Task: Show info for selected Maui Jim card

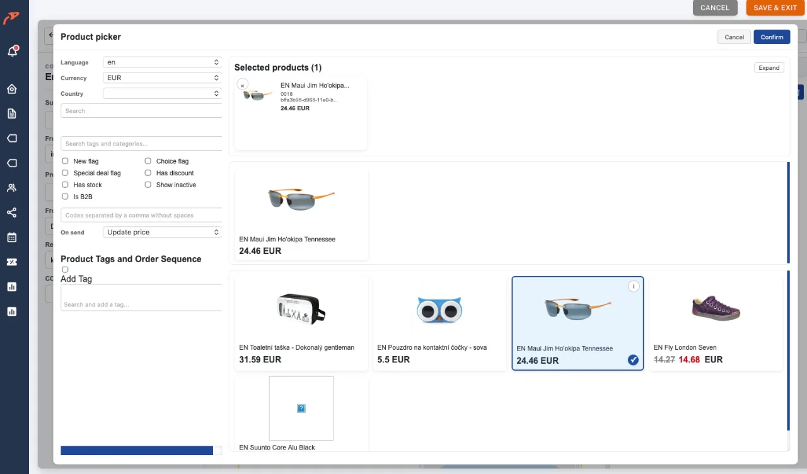Action: [634, 286]
